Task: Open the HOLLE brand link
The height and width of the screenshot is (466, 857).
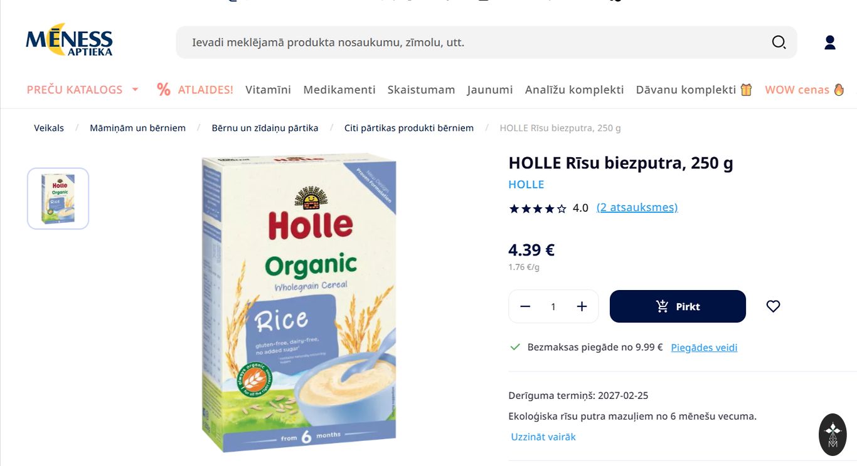Action: [x=526, y=184]
